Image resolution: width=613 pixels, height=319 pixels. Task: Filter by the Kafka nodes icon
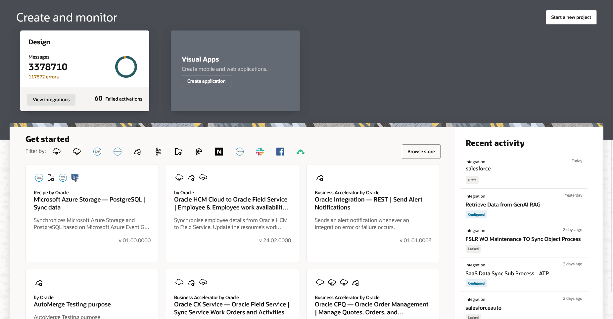pos(158,152)
